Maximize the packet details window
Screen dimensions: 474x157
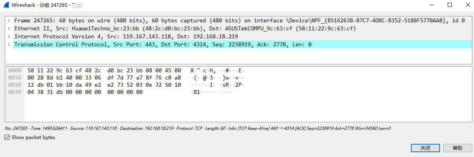(x=450, y=5)
